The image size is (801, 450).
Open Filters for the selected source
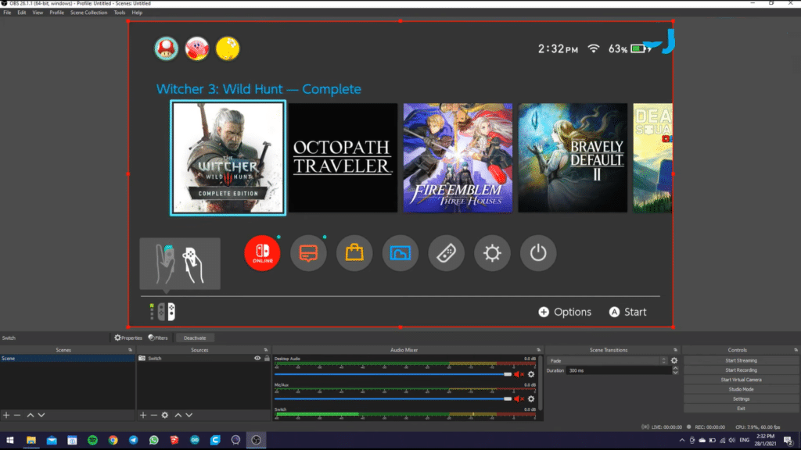(158, 337)
